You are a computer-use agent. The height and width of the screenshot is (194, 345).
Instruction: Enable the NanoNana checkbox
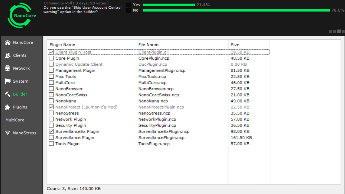point(51,101)
